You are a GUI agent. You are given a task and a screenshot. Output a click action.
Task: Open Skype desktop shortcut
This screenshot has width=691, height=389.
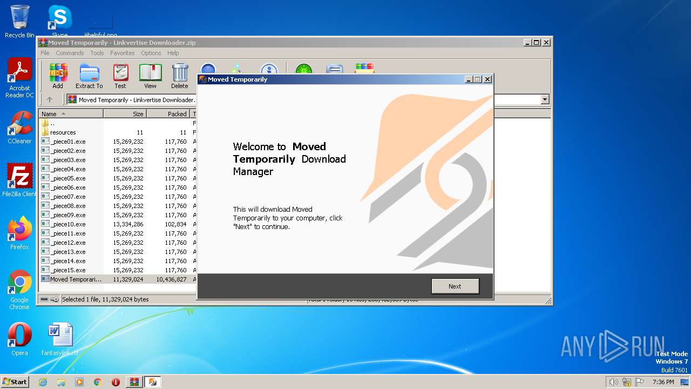click(x=59, y=21)
